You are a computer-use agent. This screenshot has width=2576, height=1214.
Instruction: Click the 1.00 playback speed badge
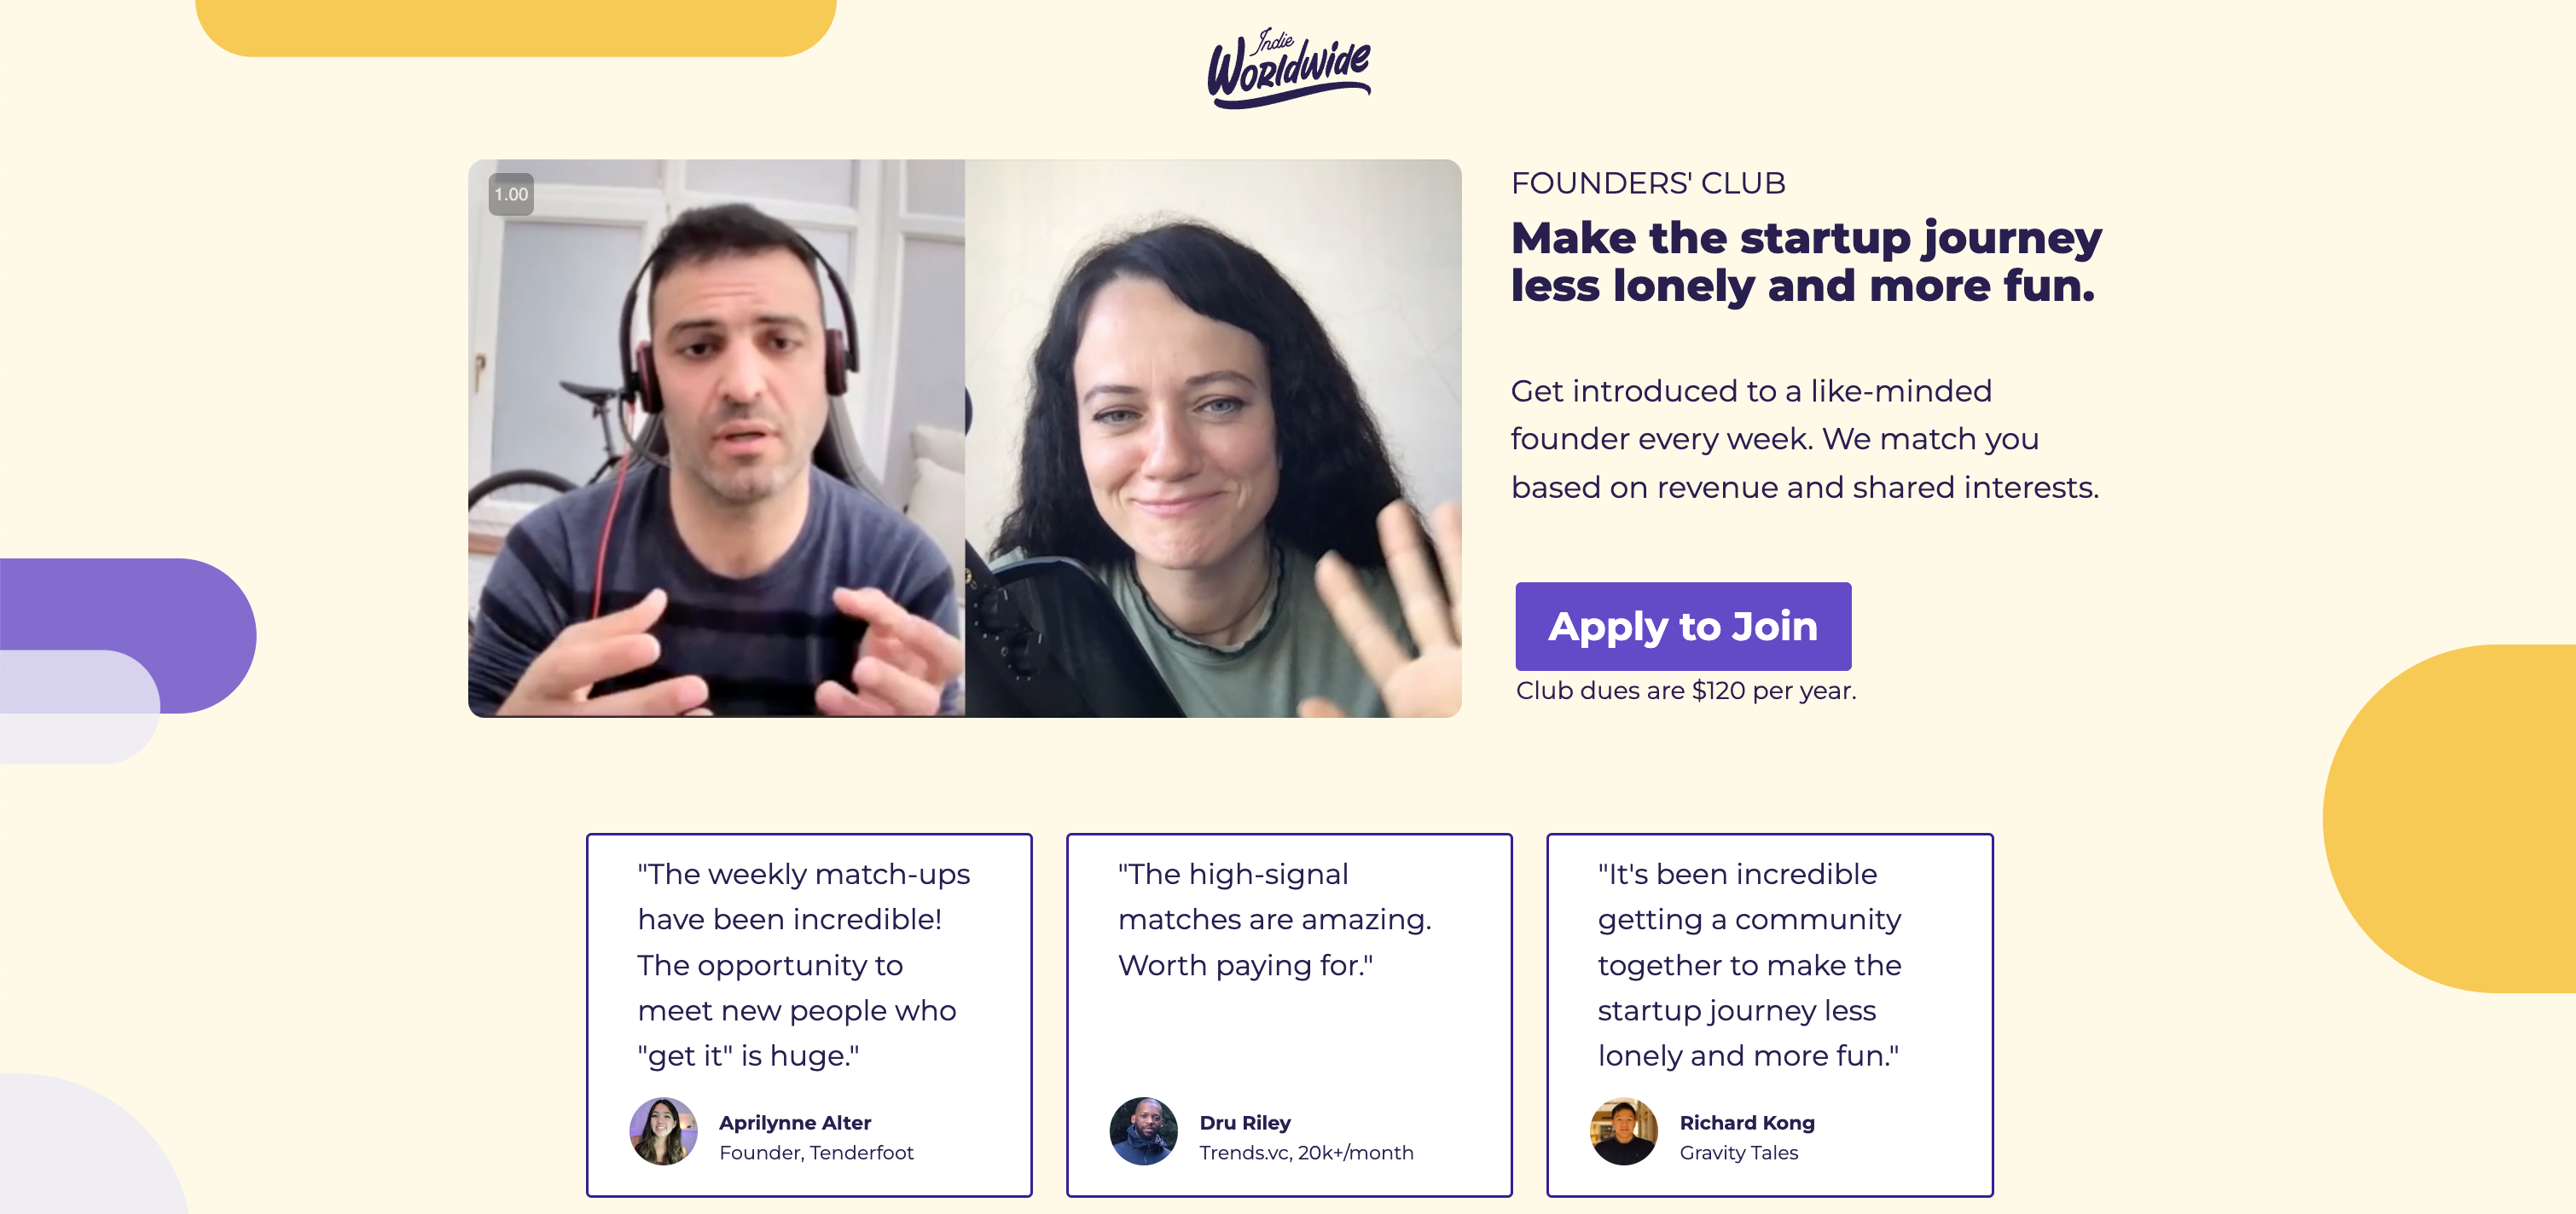click(x=510, y=194)
